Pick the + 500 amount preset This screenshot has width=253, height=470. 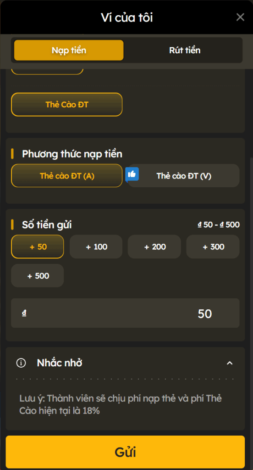pyautogui.click(x=38, y=276)
